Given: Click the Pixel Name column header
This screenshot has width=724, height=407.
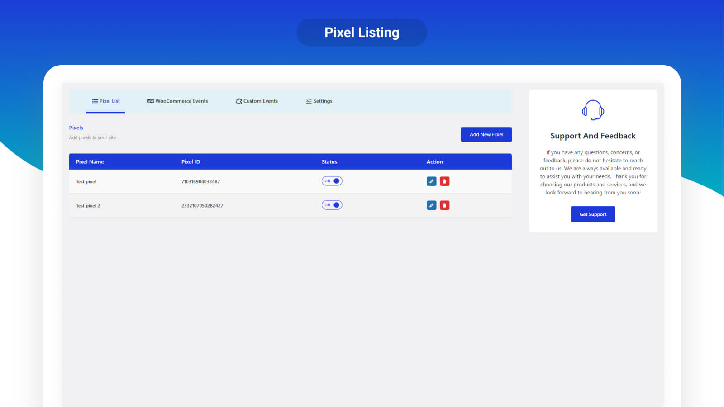Looking at the screenshot, I should 90,162.
